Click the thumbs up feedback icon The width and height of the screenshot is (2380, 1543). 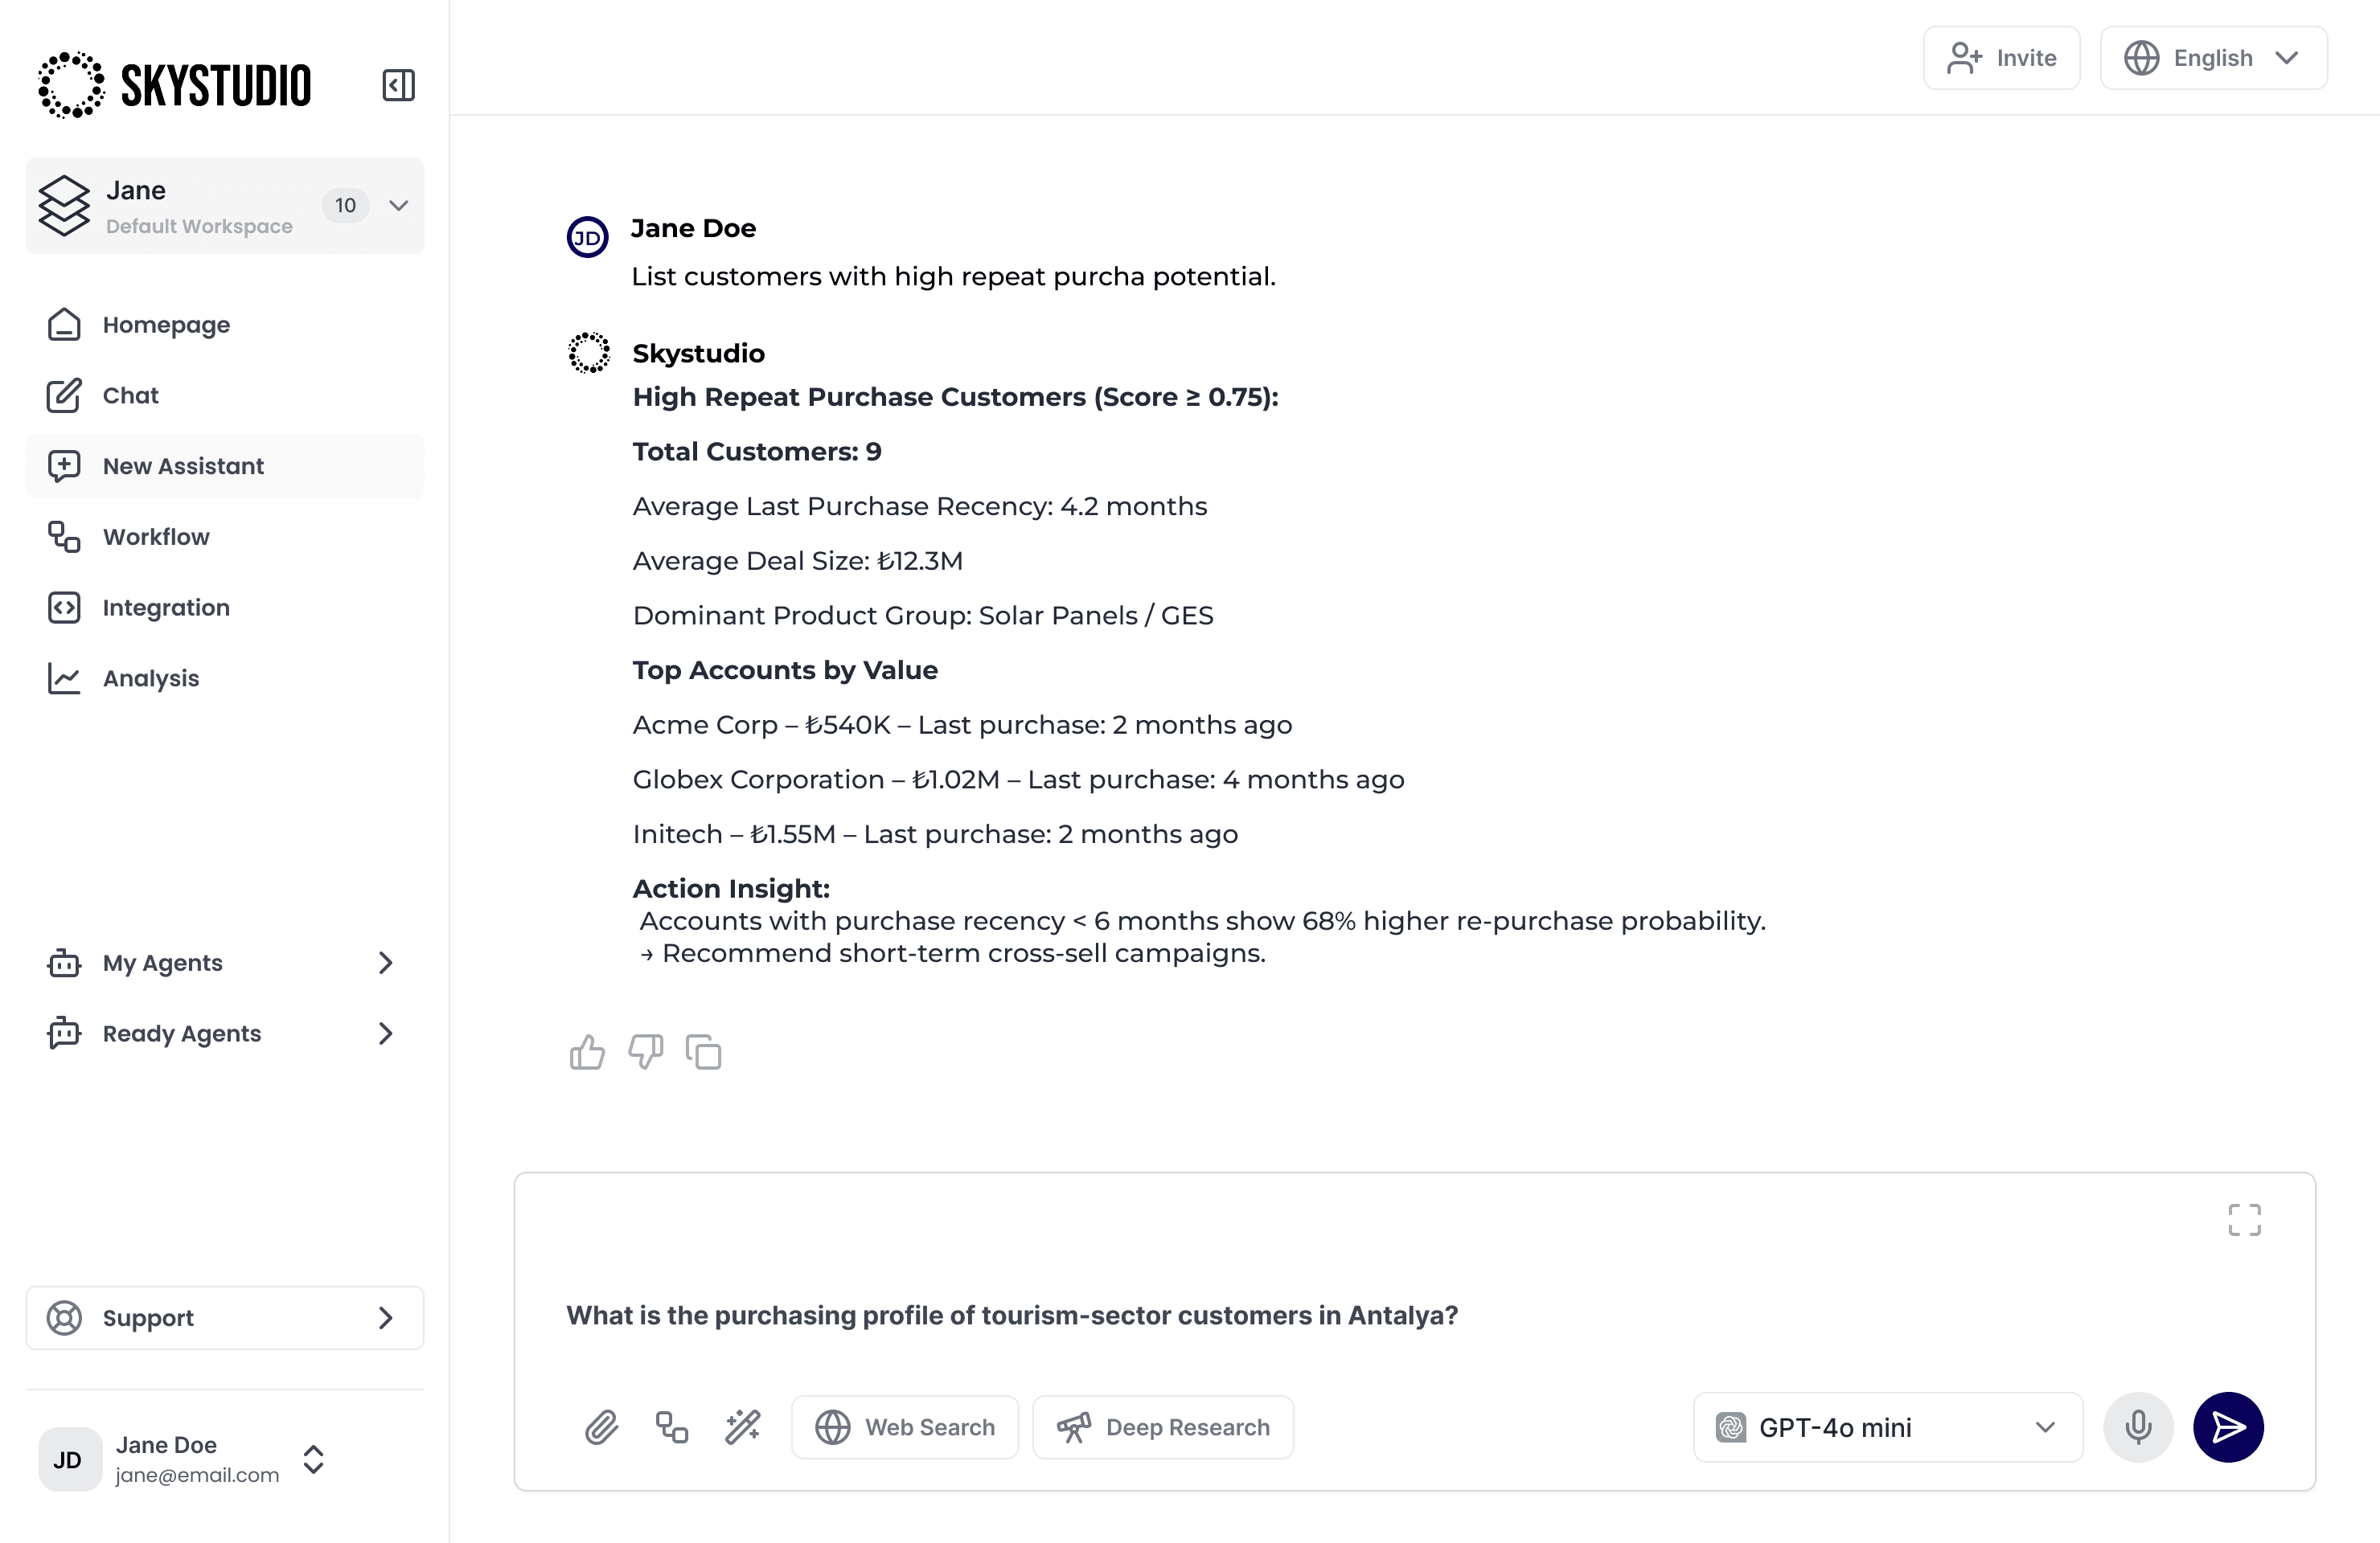pos(587,1052)
